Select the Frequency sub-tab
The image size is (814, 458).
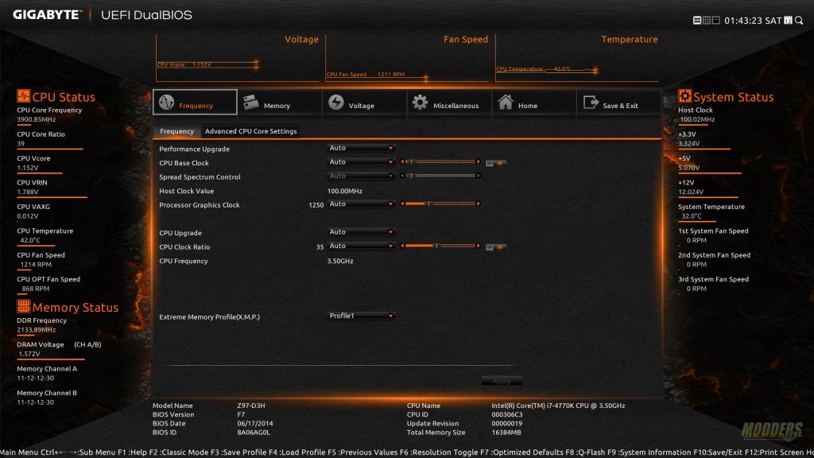click(x=176, y=131)
